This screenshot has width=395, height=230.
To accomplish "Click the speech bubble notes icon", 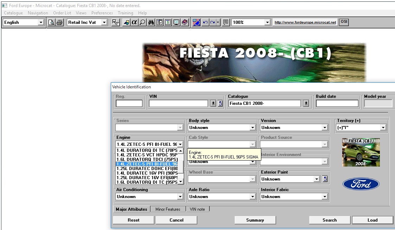I will coord(226,22).
